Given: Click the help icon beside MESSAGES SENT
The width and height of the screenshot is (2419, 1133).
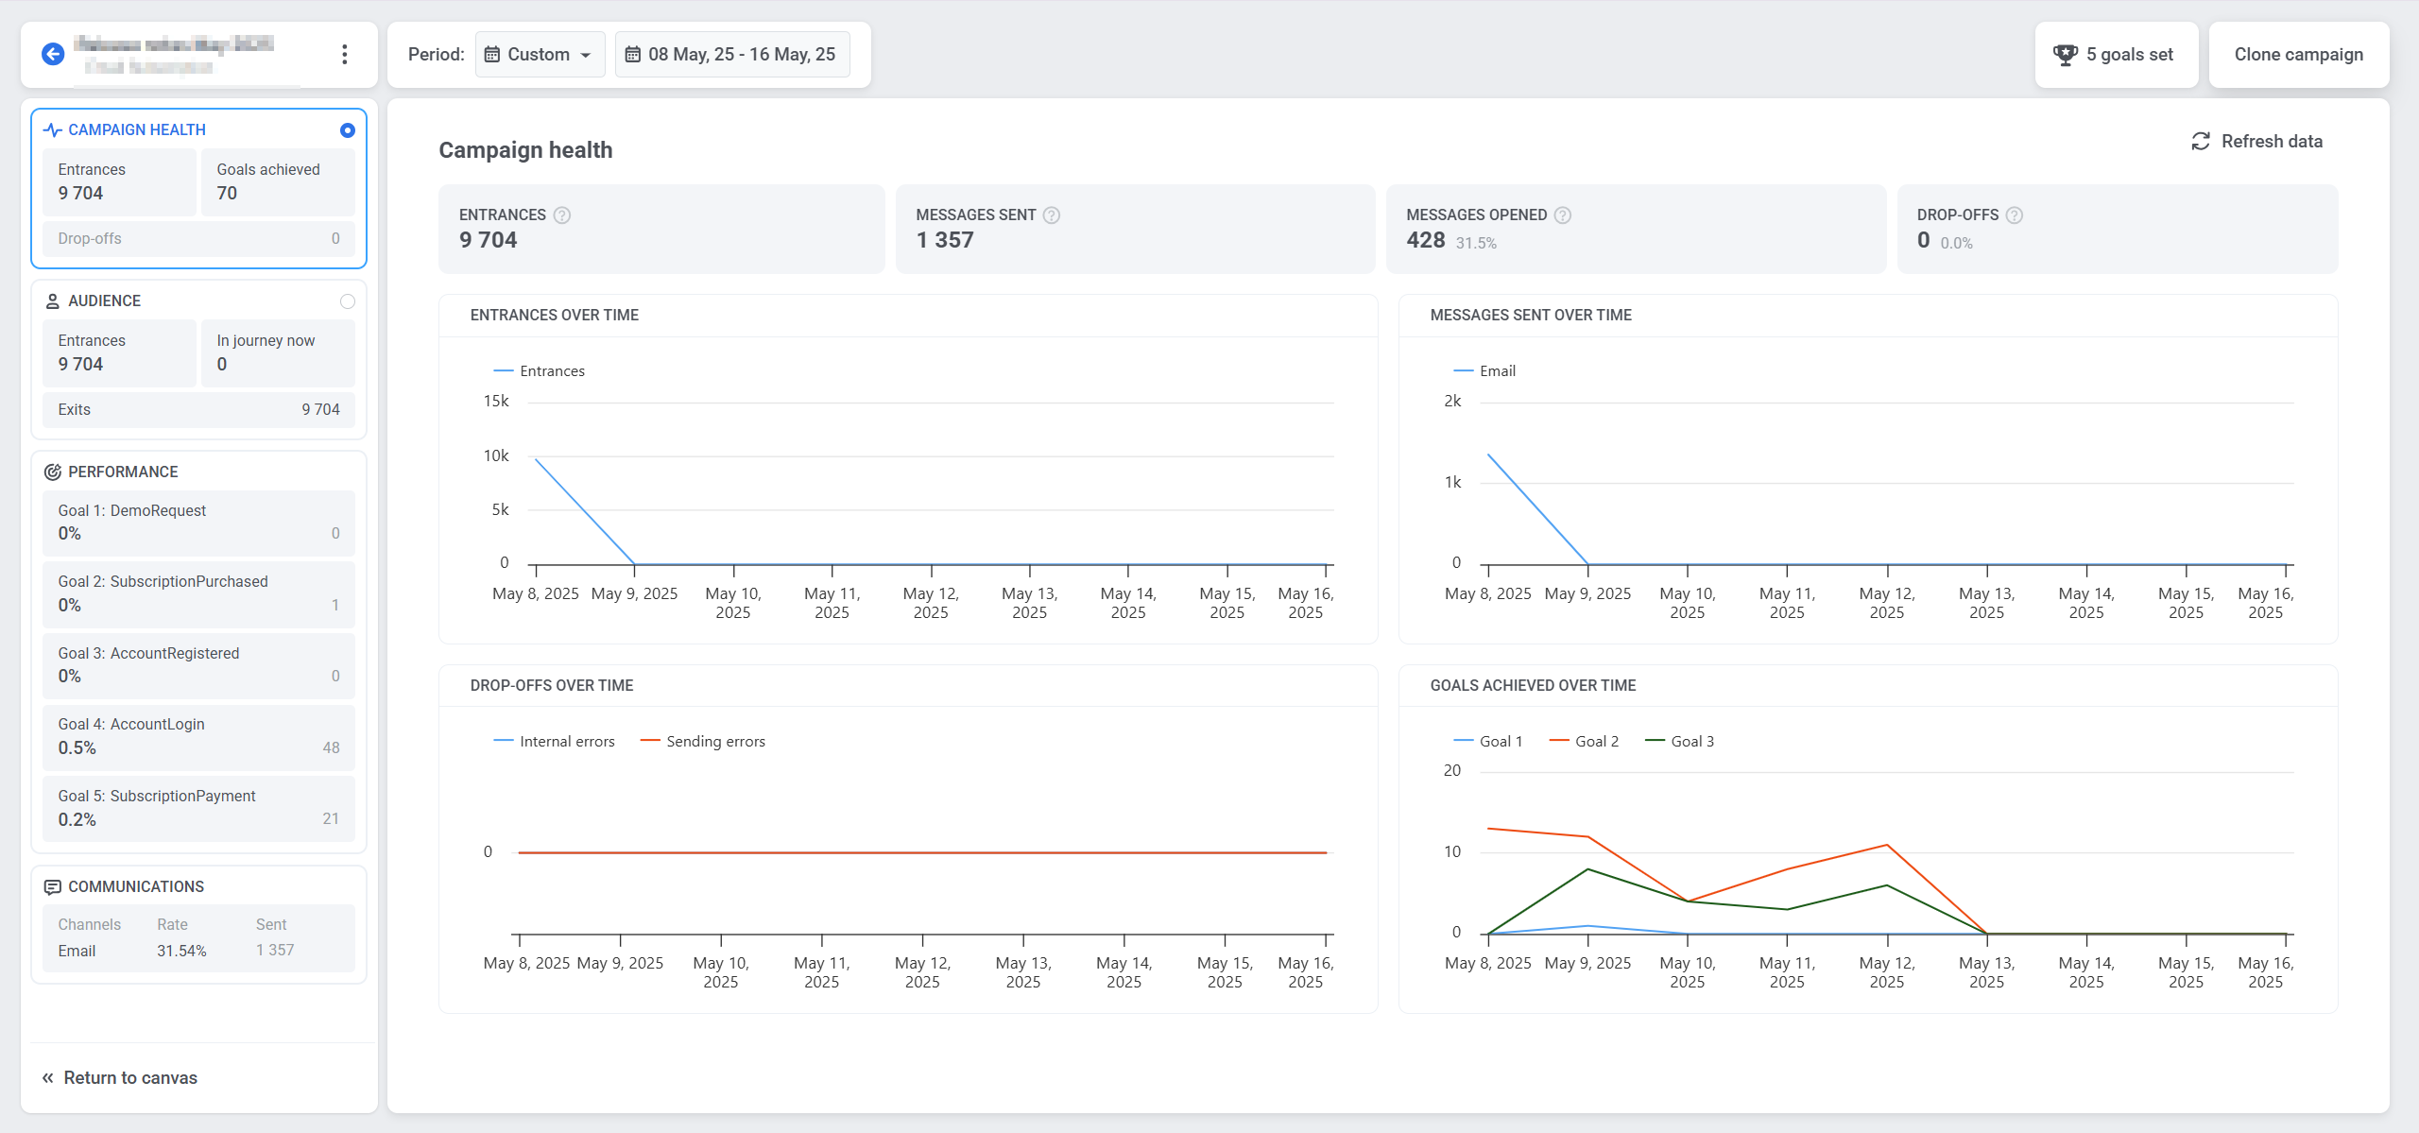Looking at the screenshot, I should [1052, 215].
